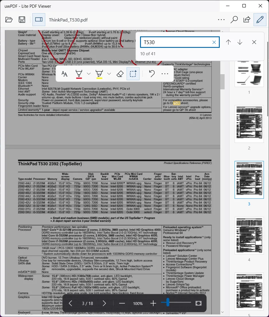The width and height of the screenshot is (269, 317).
Task: Click the highlighted T530 search match
Action: pyautogui.click(x=176, y=103)
